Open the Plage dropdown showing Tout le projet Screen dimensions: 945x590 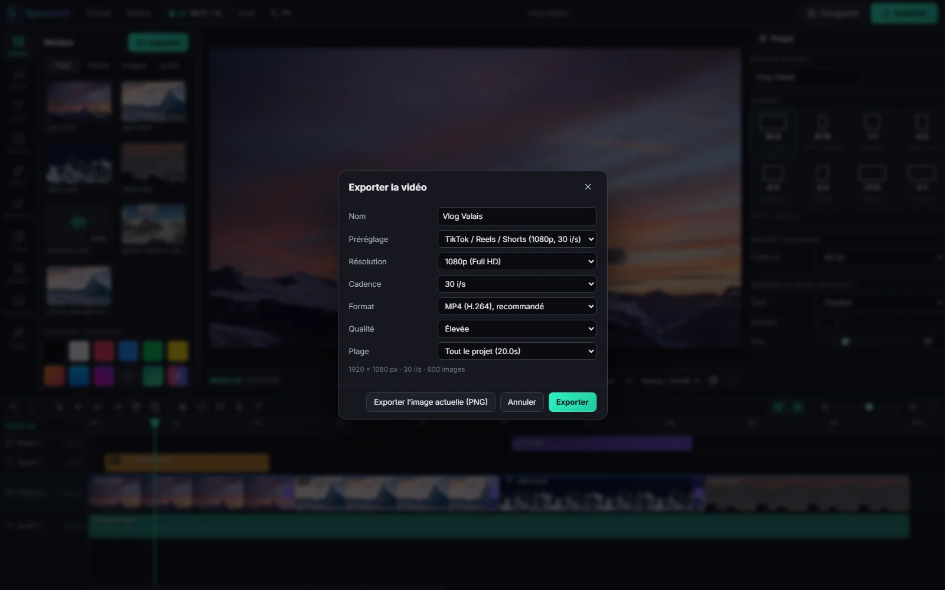point(517,351)
